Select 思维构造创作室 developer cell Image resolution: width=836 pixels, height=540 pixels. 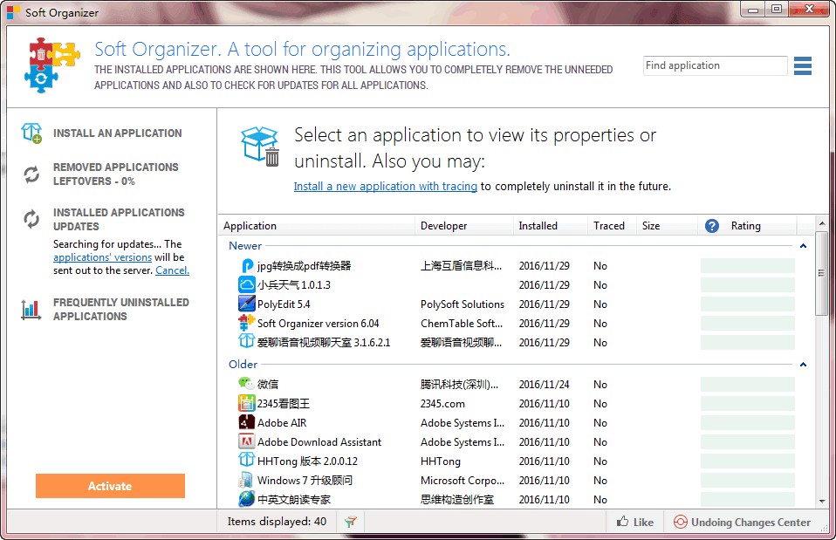[x=457, y=500]
